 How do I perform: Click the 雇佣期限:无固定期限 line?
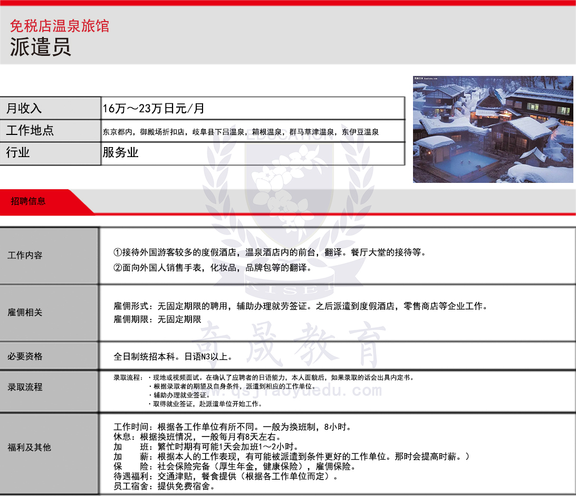pyautogui.click(x=157, y=319)
